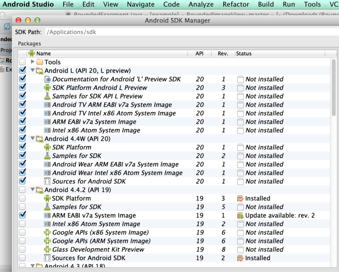Sort packages by the Rev. column header
339x272 pixels.
tap(223, 53)
